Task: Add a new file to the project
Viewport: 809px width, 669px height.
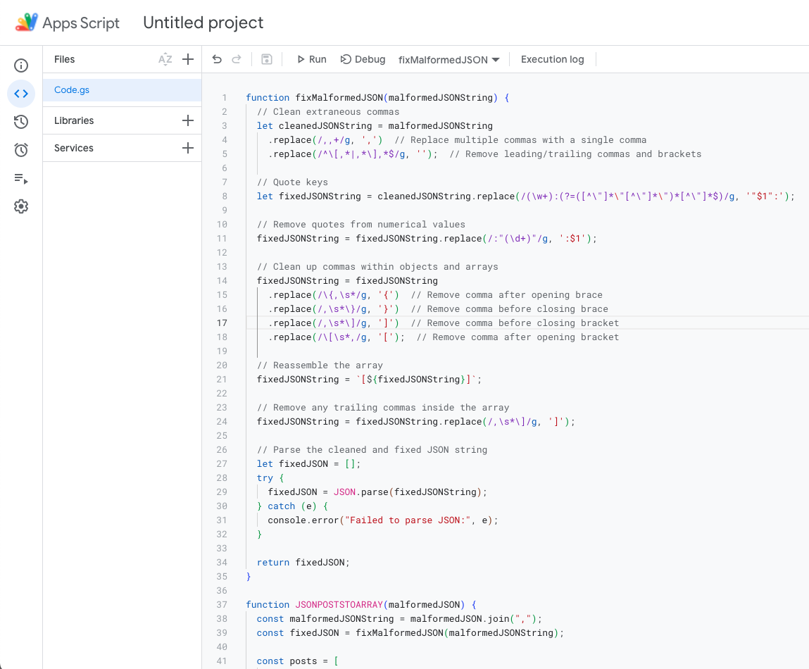Action: point(188,59)
